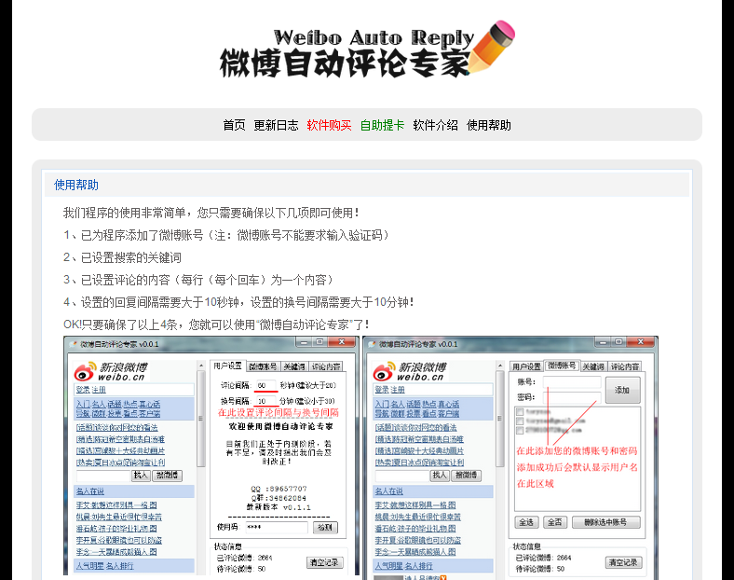Click the 关键词 tab in the settings screenshot

click(x=294, y=366)
